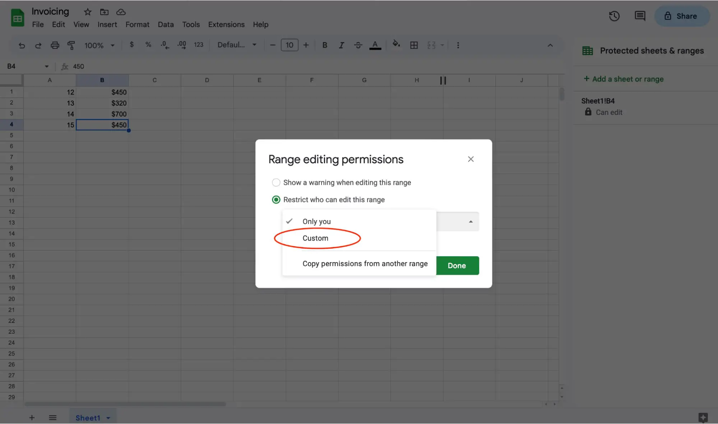Expand the permissions dropdown menu
Viewport: 718px width, 424px height.
coord(469,221)
